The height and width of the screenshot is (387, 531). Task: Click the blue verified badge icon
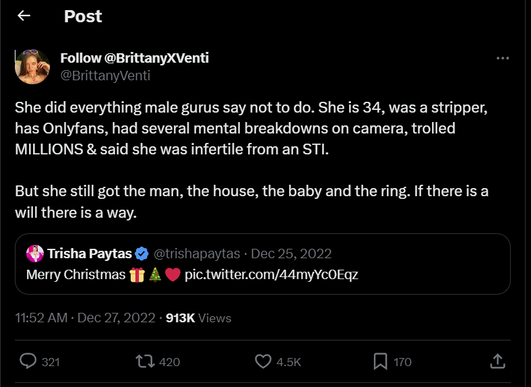pos(142,254)
